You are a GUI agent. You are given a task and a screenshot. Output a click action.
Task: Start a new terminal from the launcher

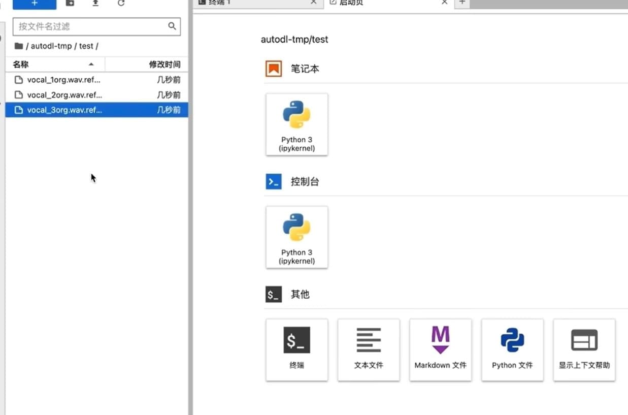[x=296, y=349]
